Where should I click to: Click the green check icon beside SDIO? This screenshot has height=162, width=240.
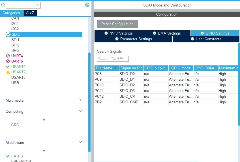pos(8,34)
